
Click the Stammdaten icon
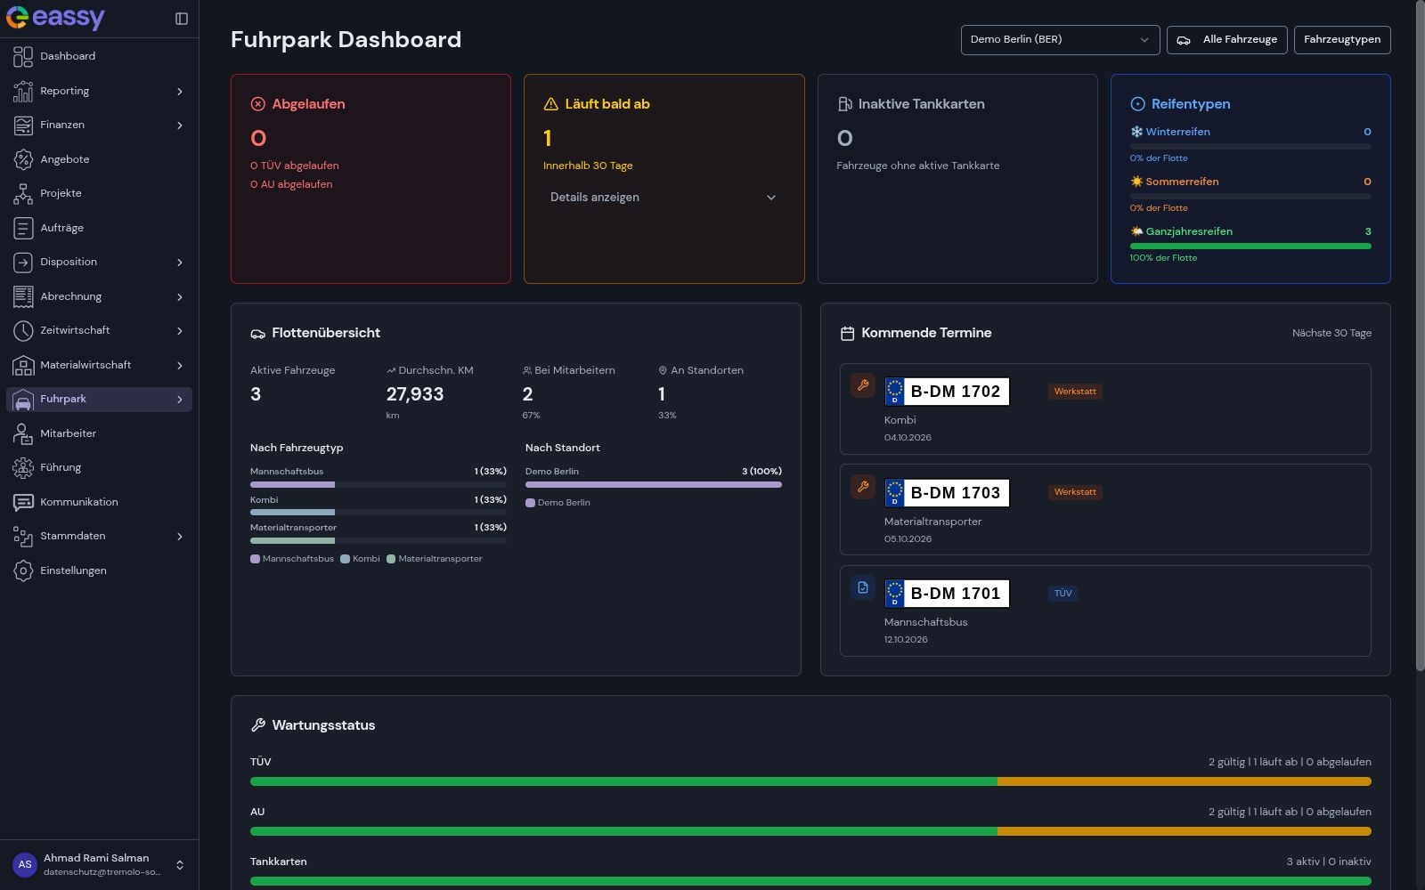(23, 537)
